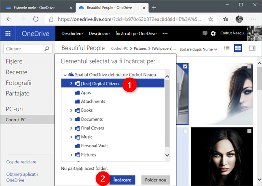
Task: Switch to tiles view icon
Action: [238, 48]
